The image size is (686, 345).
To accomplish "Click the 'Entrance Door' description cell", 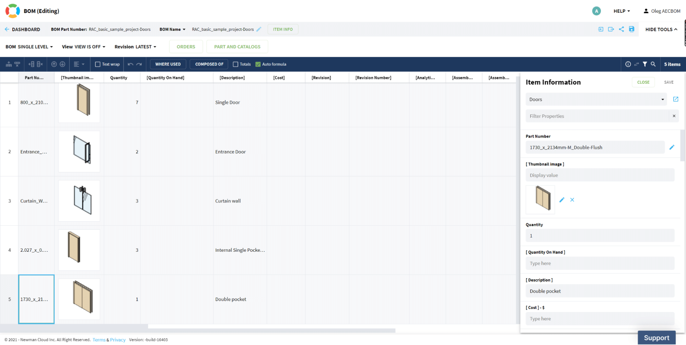I will (x=240, y=152).
